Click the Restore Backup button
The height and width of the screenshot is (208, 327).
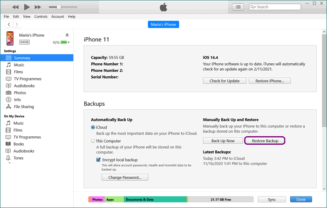tap(265, 141)
